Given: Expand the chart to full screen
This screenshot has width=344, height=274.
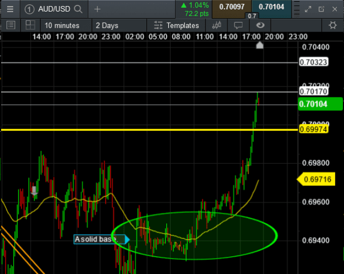Looking at the screenshot, I should coord(308,9).
